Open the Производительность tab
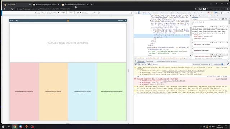This screenshot has width=230, height=129. coord(184,13)
